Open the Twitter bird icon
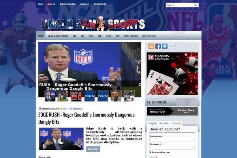 [165, 46]
